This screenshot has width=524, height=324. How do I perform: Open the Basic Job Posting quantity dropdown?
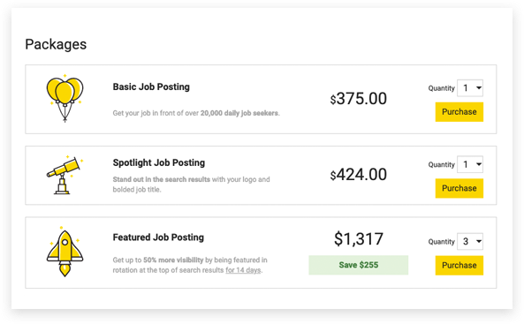click(470, 88)
